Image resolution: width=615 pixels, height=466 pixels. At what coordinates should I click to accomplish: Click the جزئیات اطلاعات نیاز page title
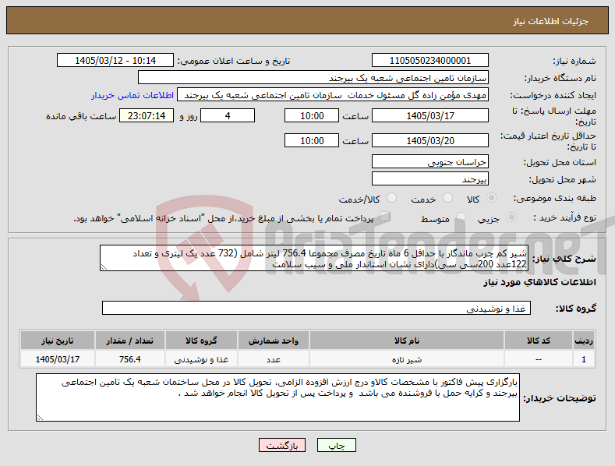550,21
